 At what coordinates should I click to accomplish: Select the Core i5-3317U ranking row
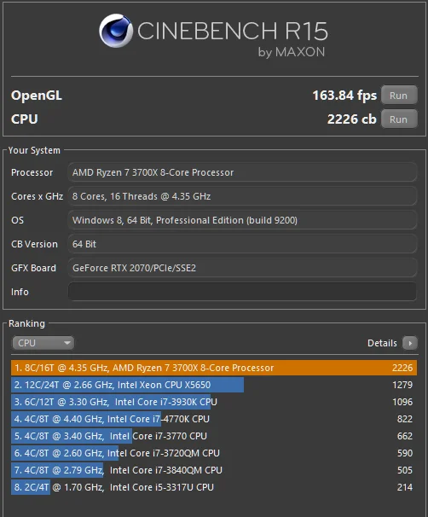click(214, 487)
